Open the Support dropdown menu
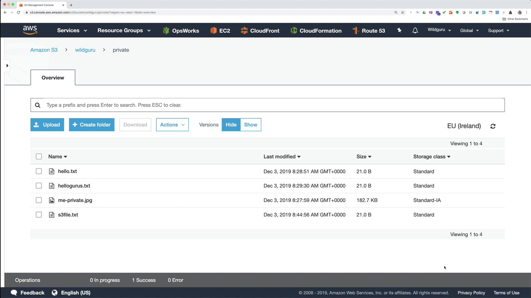The width and height of the screenshot is (531, 298). [x=499, y=31]
